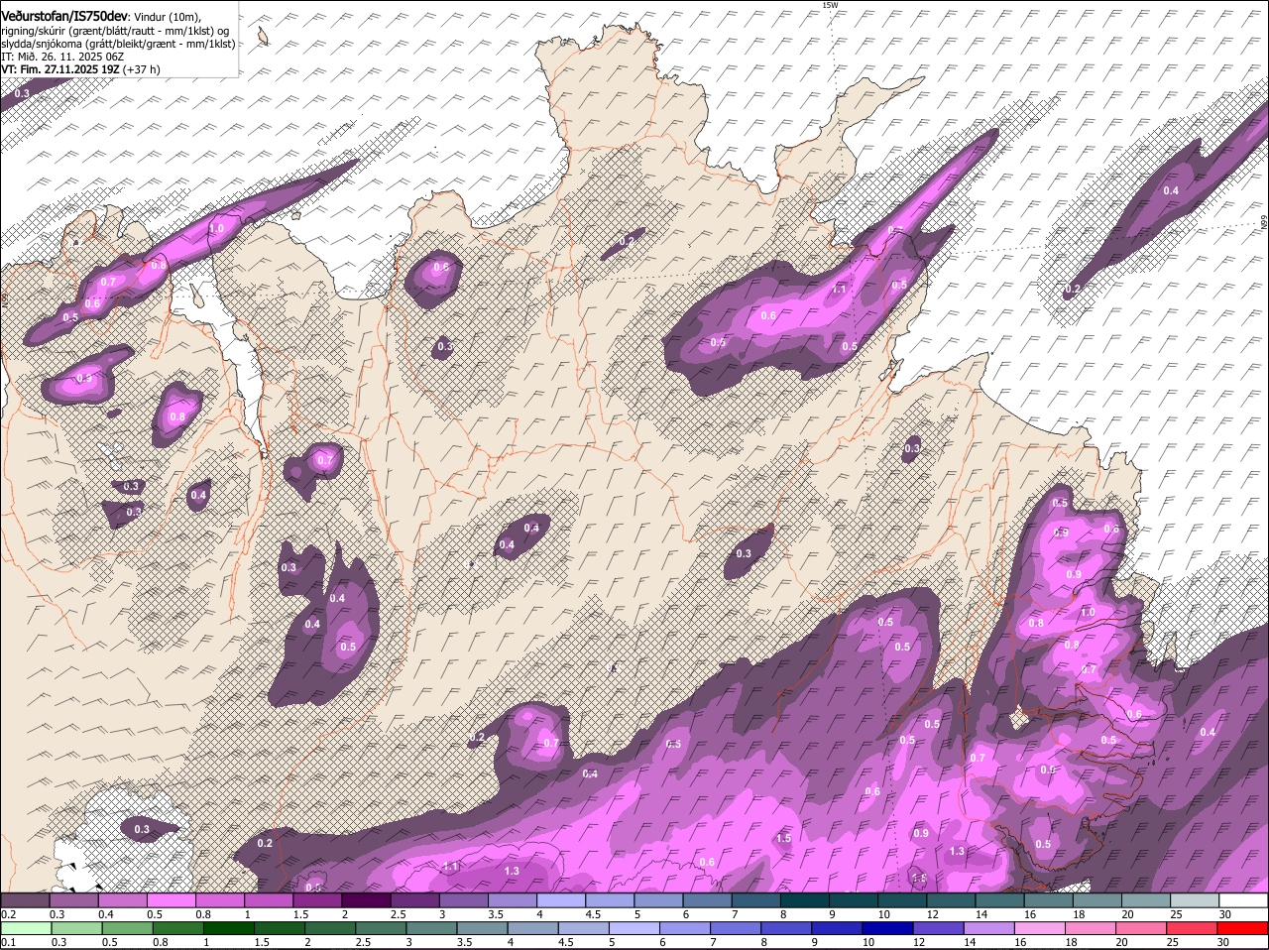Click the VT: Fim. 27.11.2025 19Z (+37 h) line

(x=80, y=69)
